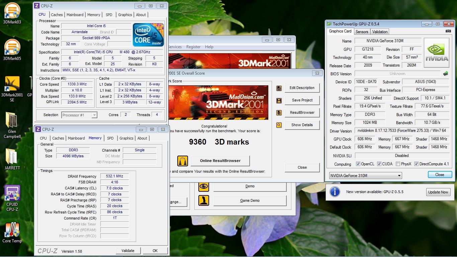Click the ResultBrowser icon
The height and width of the screenshot is (257, 457).
pyautogui.click(x=279, y=113)
